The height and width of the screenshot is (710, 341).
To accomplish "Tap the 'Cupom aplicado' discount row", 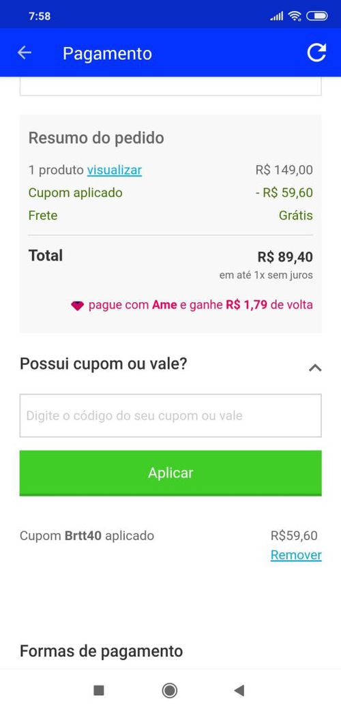I will tap(170, 193).
